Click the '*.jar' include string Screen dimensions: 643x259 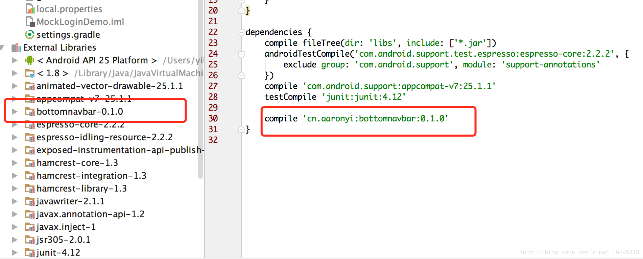click(470, 43)
